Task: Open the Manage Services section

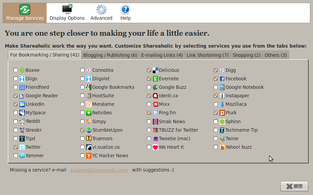Action: pos(25,13)
